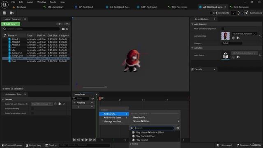
Task: Open Notifies track dropdown arrow
Action: (92, 102)
